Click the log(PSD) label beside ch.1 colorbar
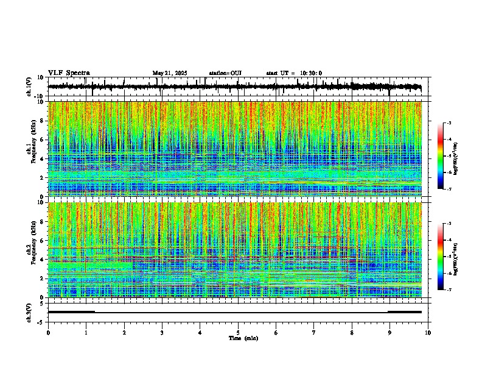The image size is (482, 373). [x=455, y=158]
